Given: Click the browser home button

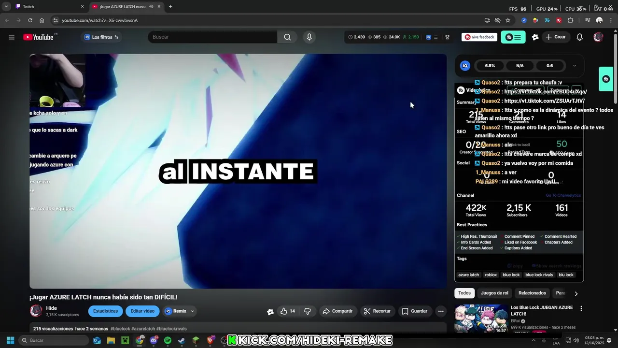Looking at the screenshot, I should pyautogui.click(x=42, y=20).
